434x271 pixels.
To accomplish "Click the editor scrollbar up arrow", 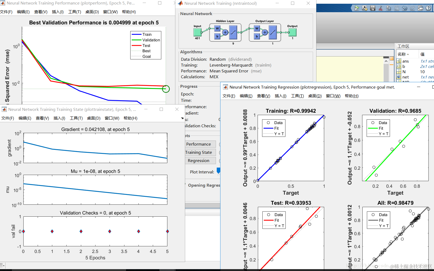I will click(386, 61).
